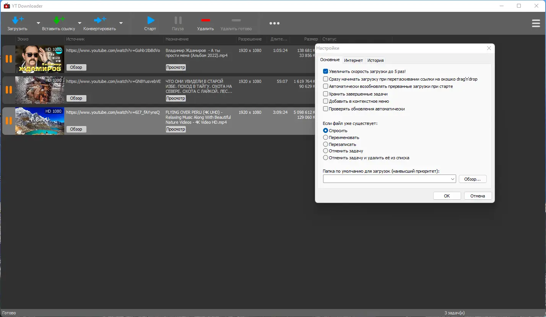Enable Автоматически возобновлять прерванные загрузки
The height and width of the screenshot is (317, 546).
click(x=326, y=86)
